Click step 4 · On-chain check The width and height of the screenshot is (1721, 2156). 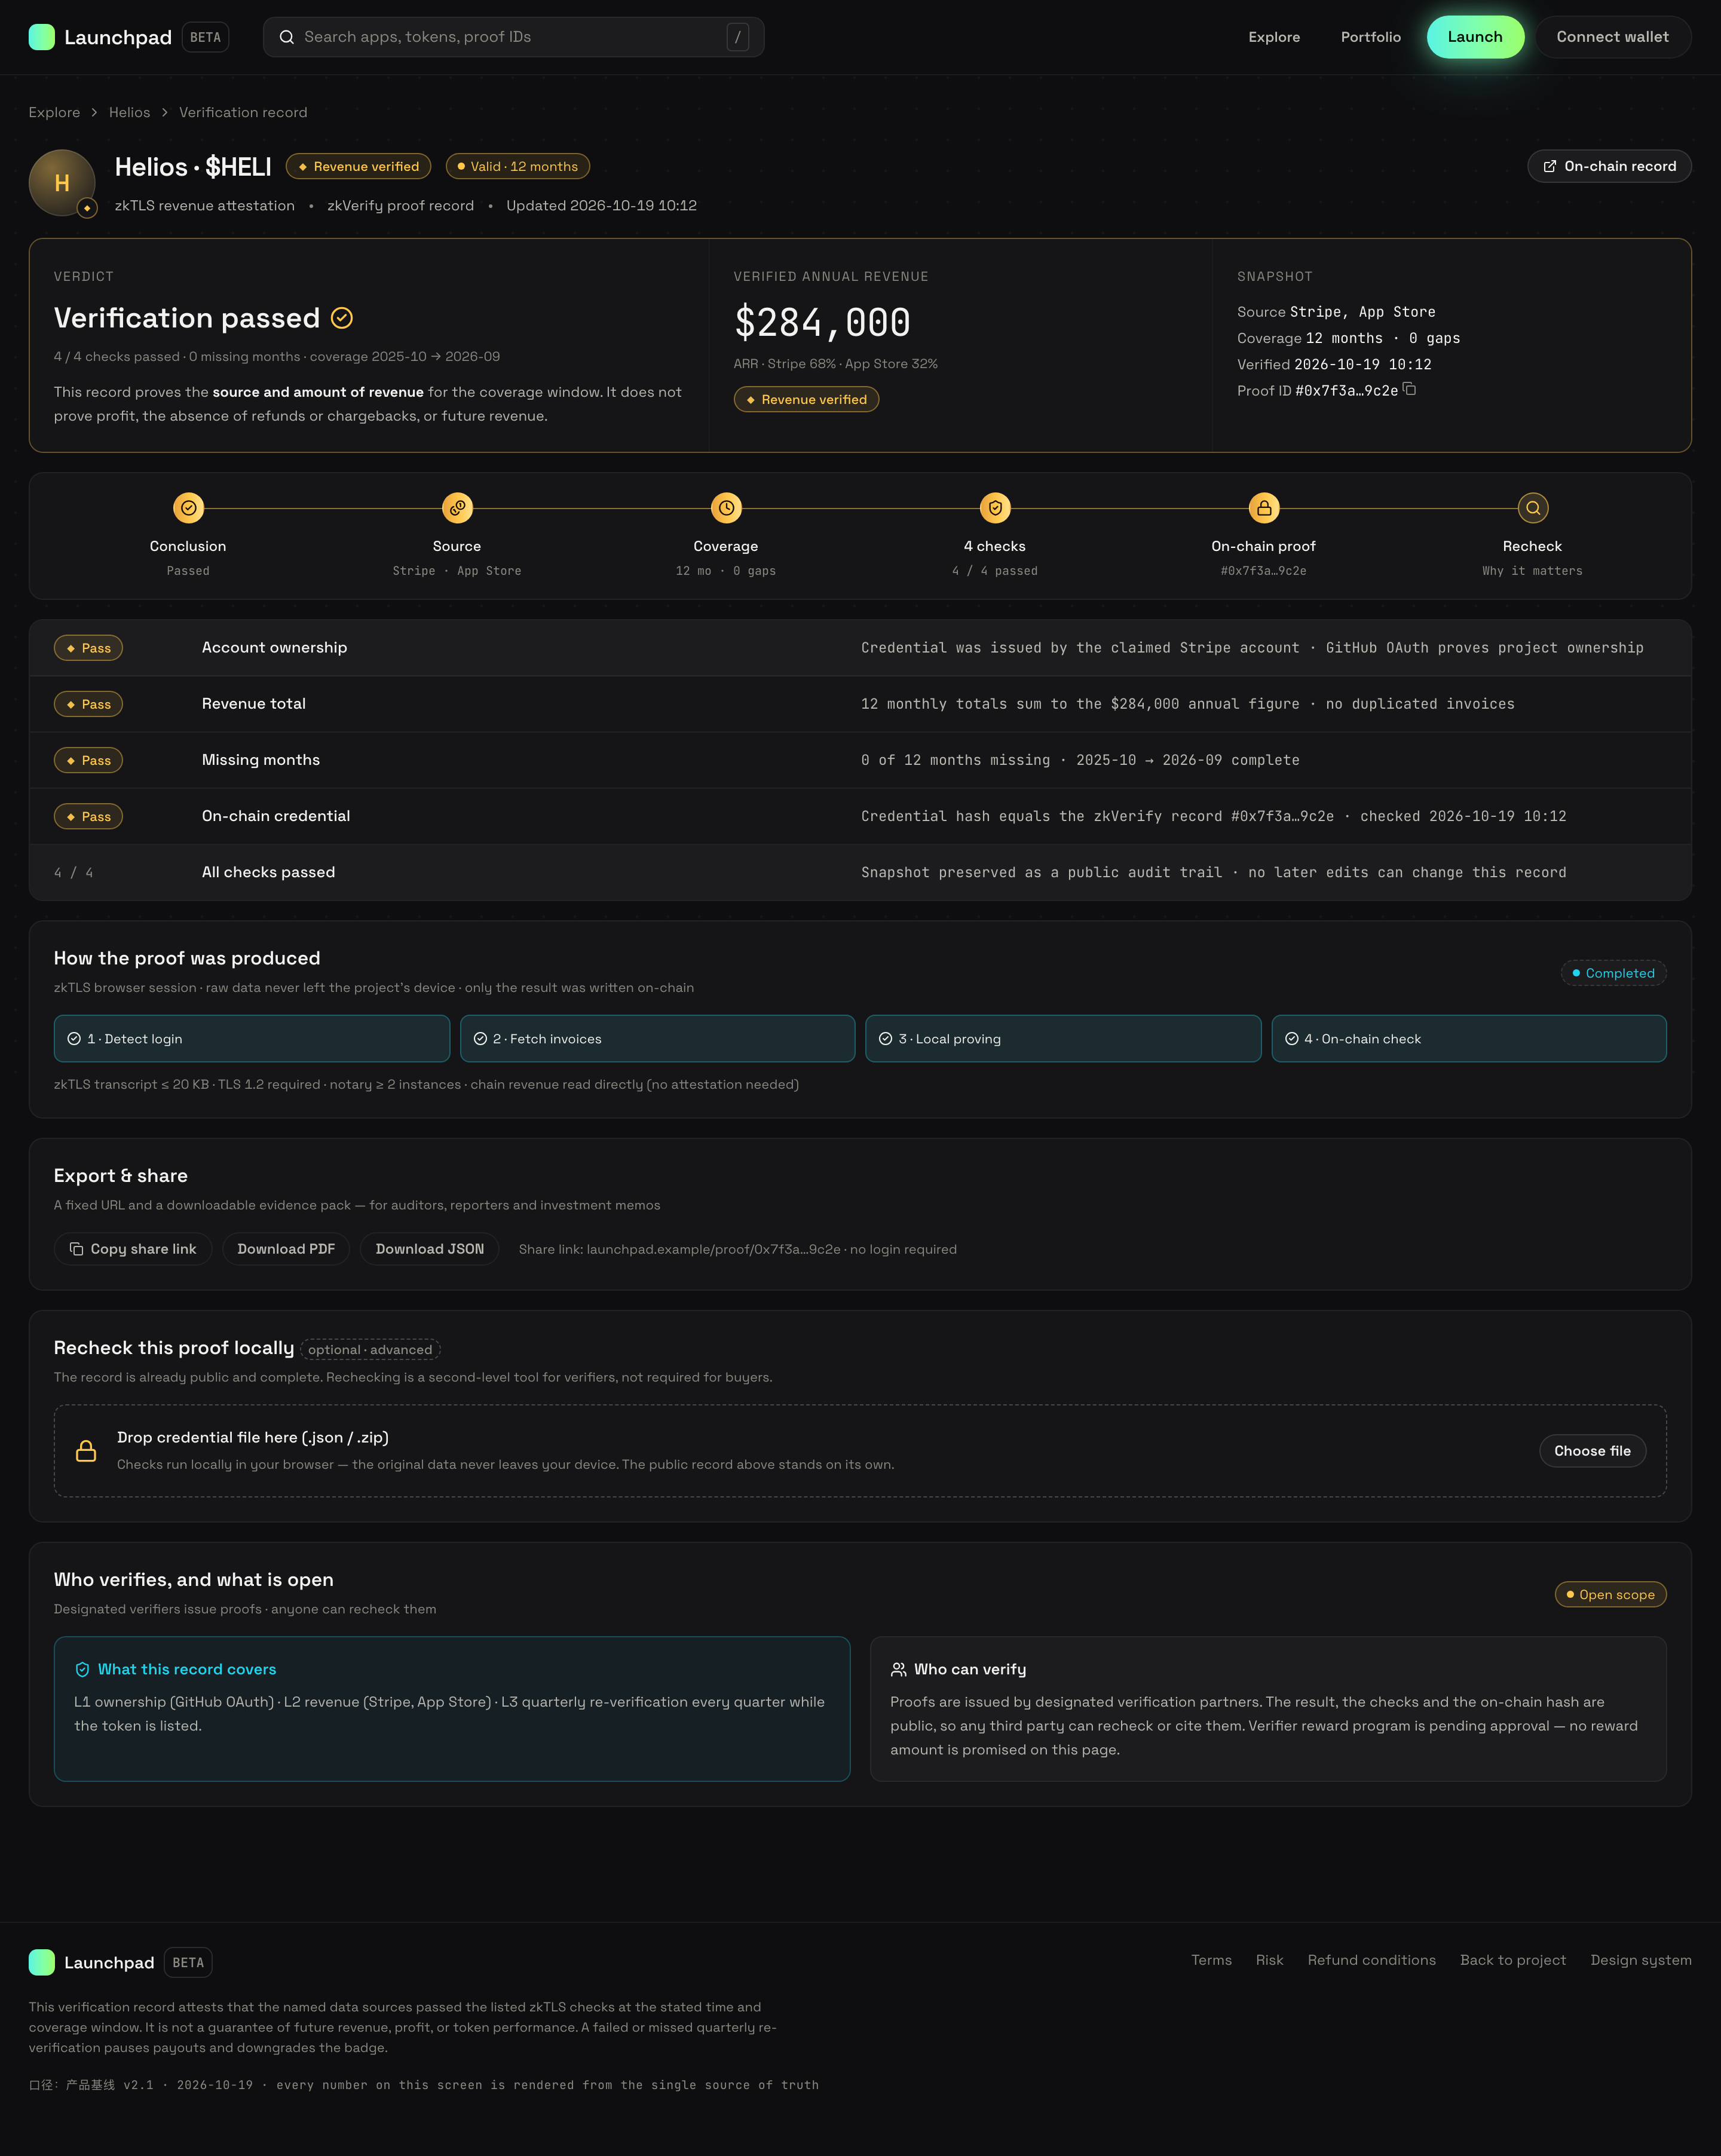coord(1468,1039)
